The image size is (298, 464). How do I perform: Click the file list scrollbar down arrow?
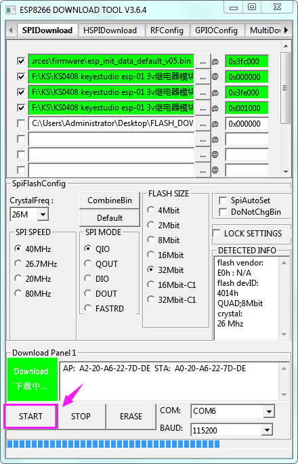286,171
